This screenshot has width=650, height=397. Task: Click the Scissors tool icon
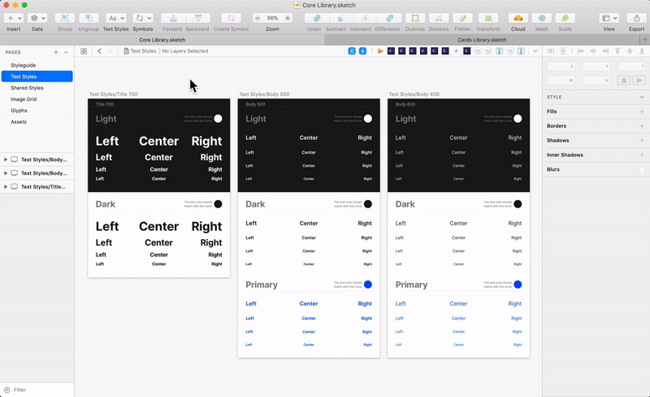tap(439, 18)
